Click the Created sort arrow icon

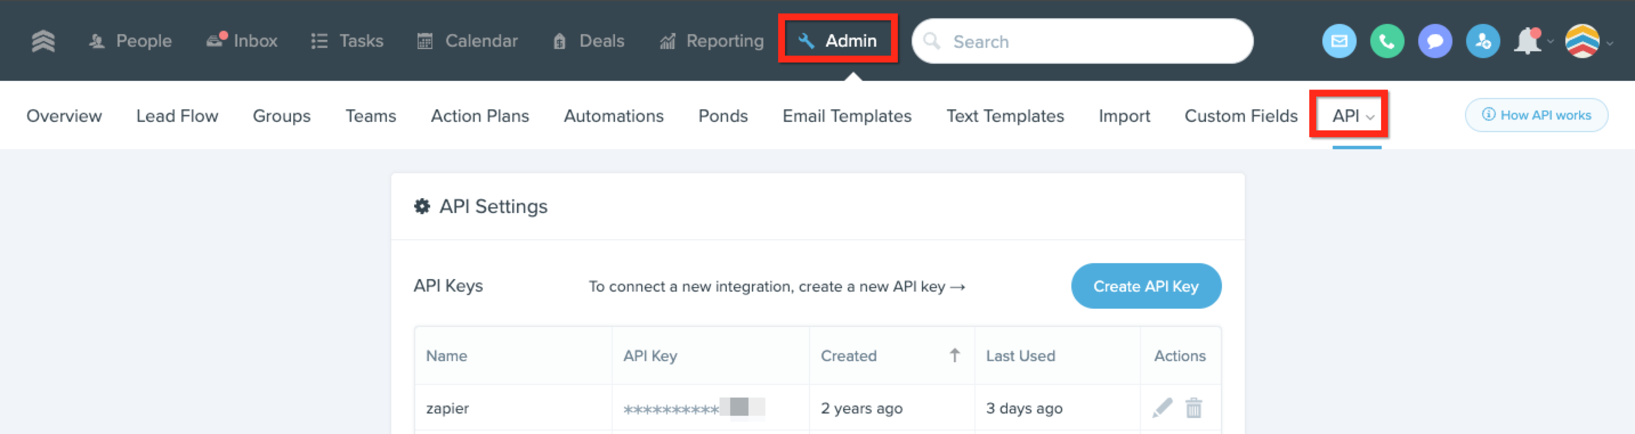(x=954, y=355)
